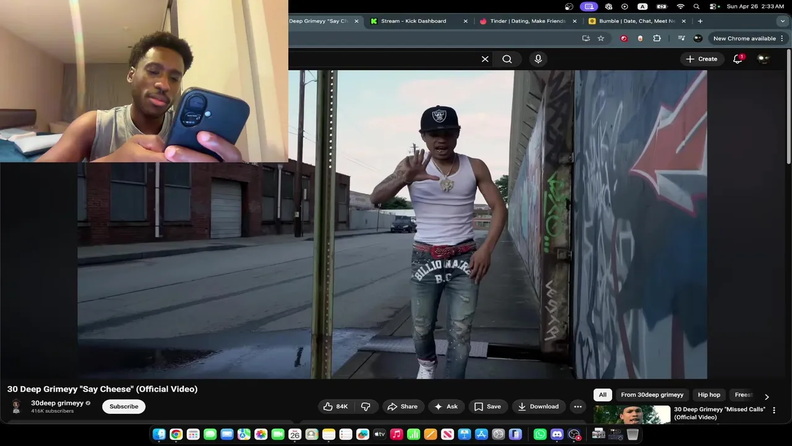Select the All filter chip
Screen dimensions: 792x446
click(603, 395)
